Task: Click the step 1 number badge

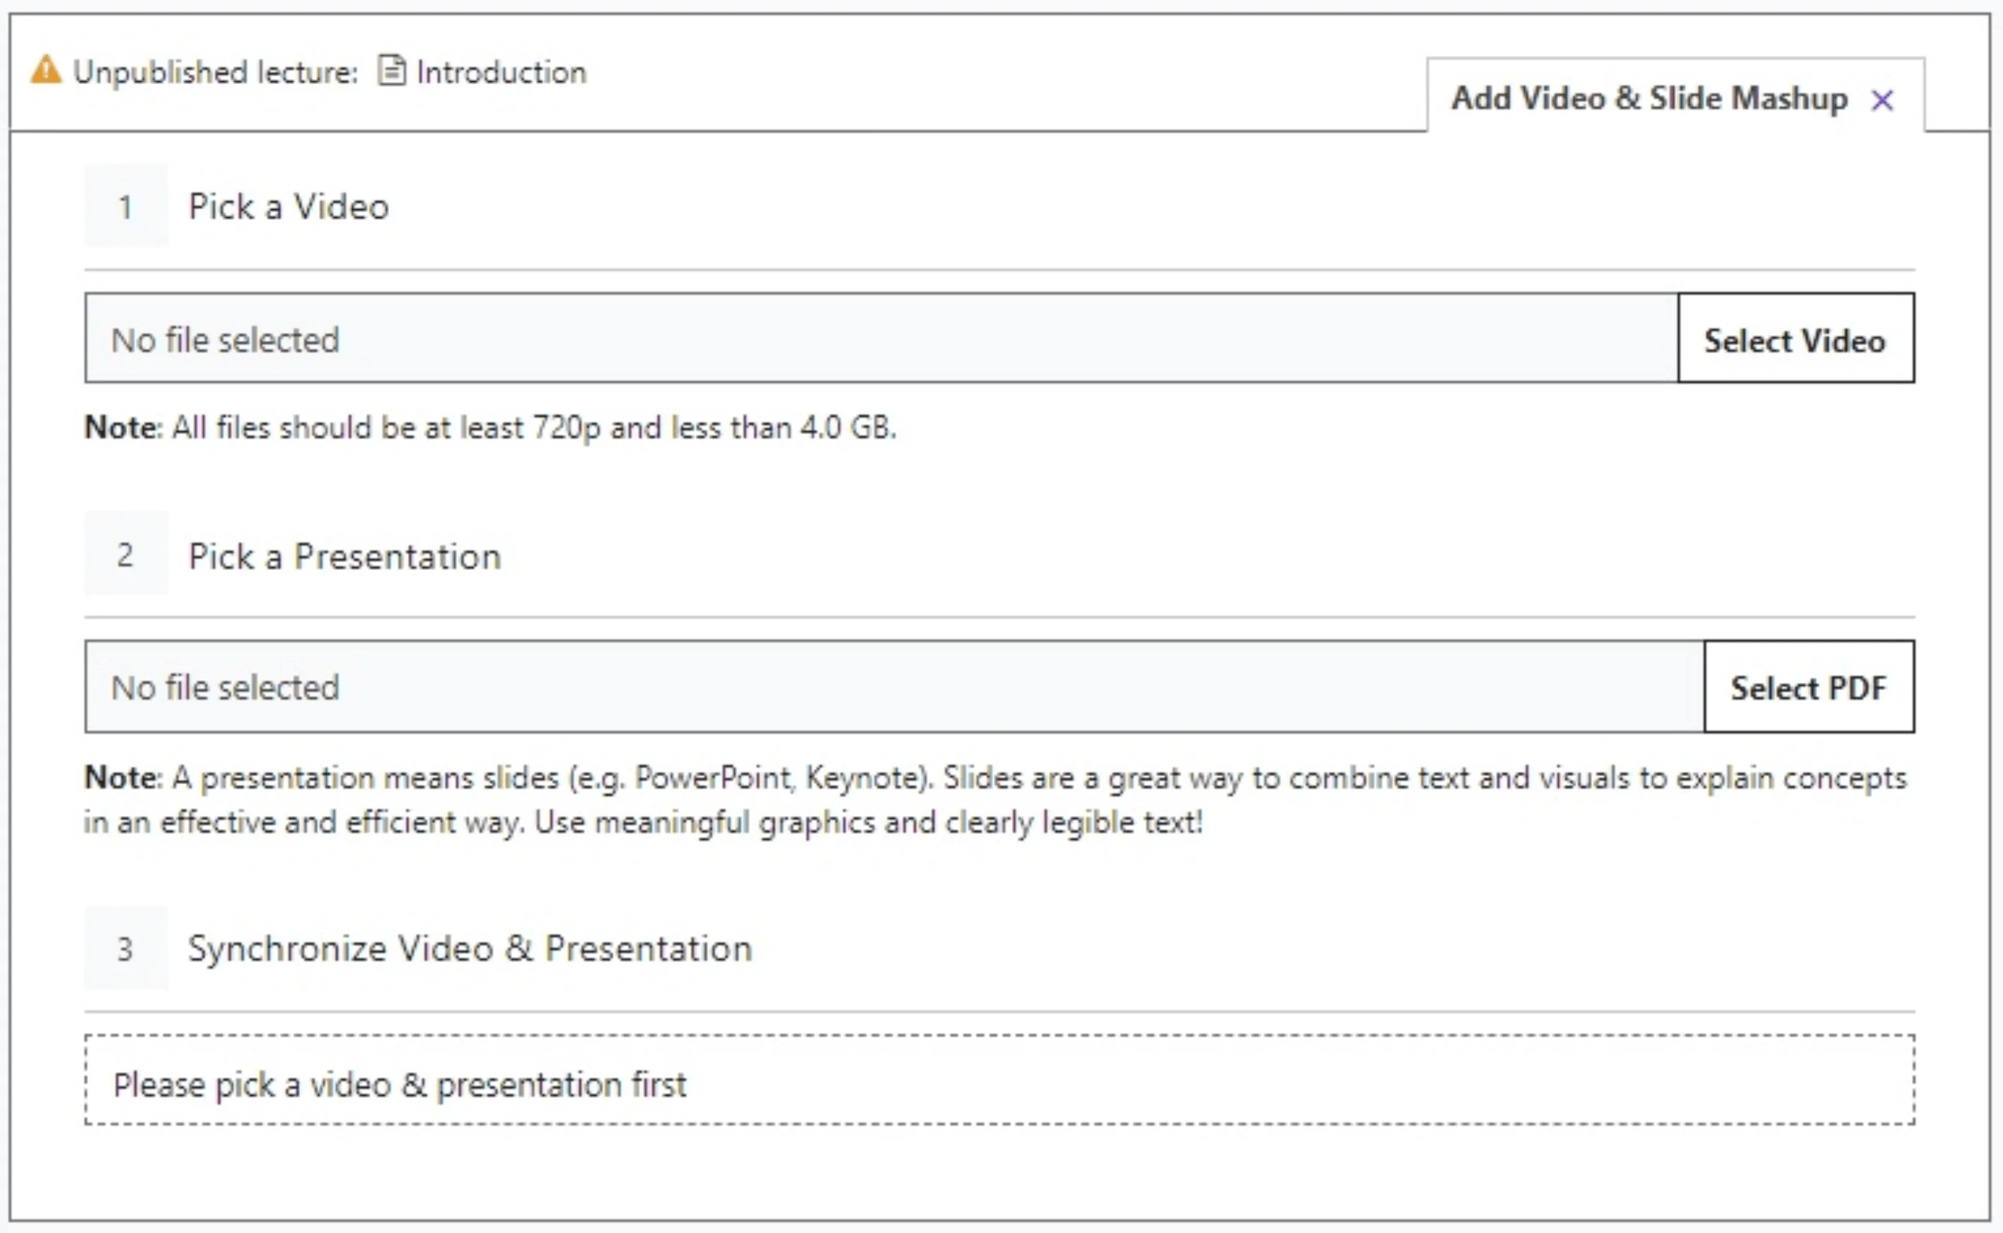Action: point(126,206)
